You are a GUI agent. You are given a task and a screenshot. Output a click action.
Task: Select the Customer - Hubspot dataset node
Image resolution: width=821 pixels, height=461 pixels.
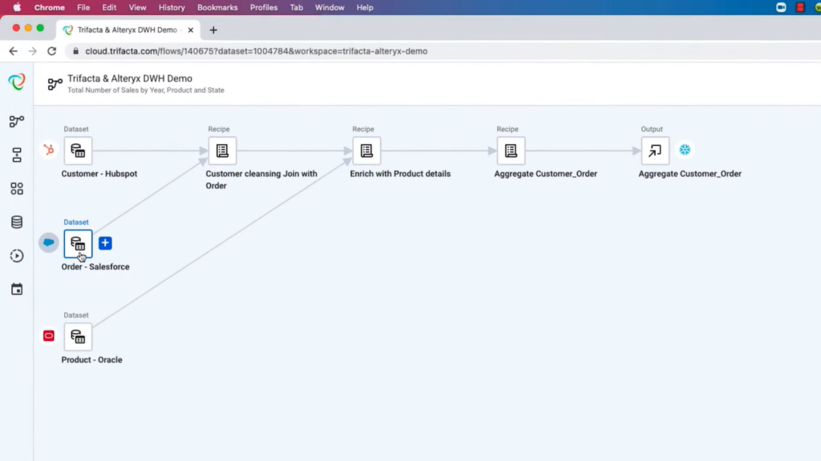[77, 150]
